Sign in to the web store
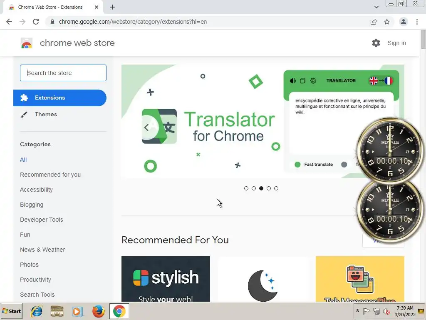The width and height of the screenshot is (426, 320). (x=396, y=43)
